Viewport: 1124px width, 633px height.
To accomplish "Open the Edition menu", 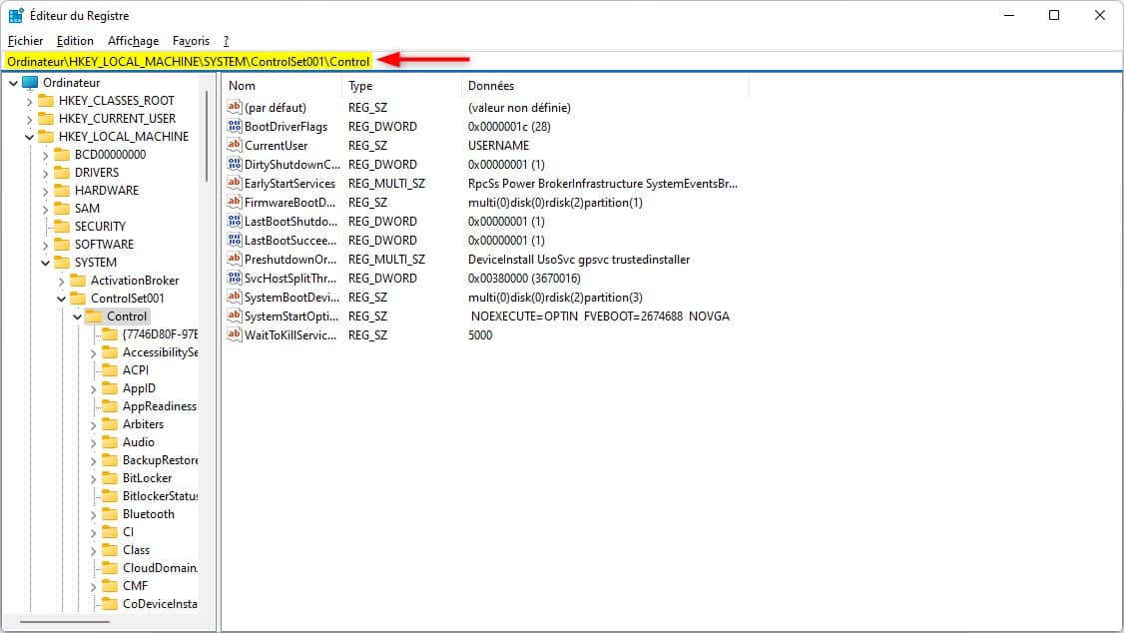I will (x=75, y=41).
